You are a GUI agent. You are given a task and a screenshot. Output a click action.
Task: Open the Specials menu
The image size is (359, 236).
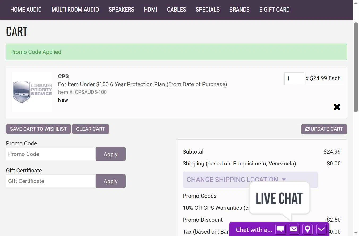[208, 10]
